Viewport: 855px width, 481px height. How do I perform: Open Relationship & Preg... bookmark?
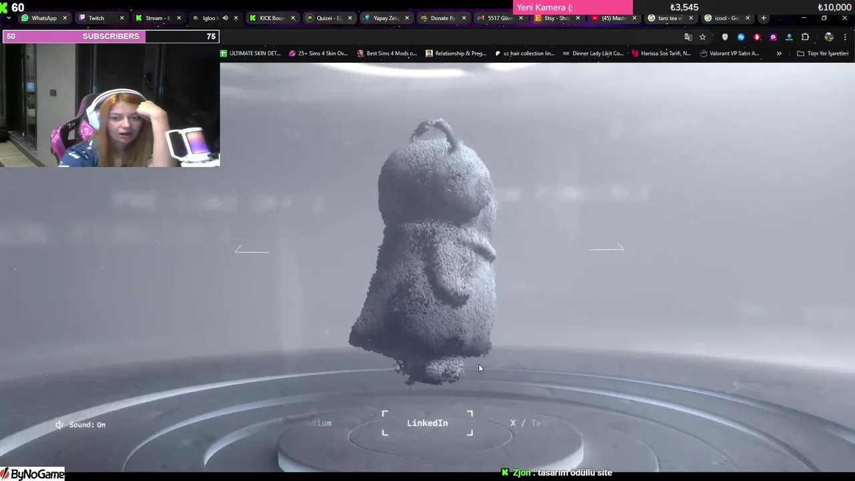456,53
